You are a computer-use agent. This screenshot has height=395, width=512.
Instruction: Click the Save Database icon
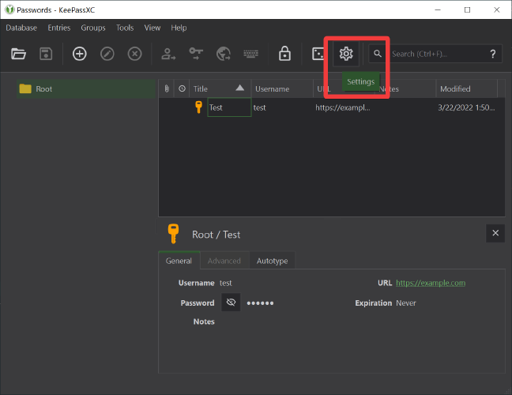click(x=46, y=54)
